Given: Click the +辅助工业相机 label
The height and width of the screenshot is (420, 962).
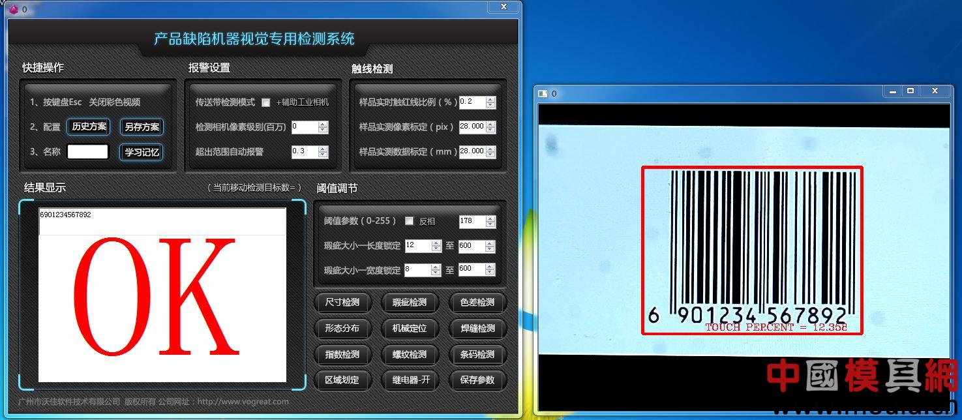Looking at the screenshot, I should tap(303, 102).
